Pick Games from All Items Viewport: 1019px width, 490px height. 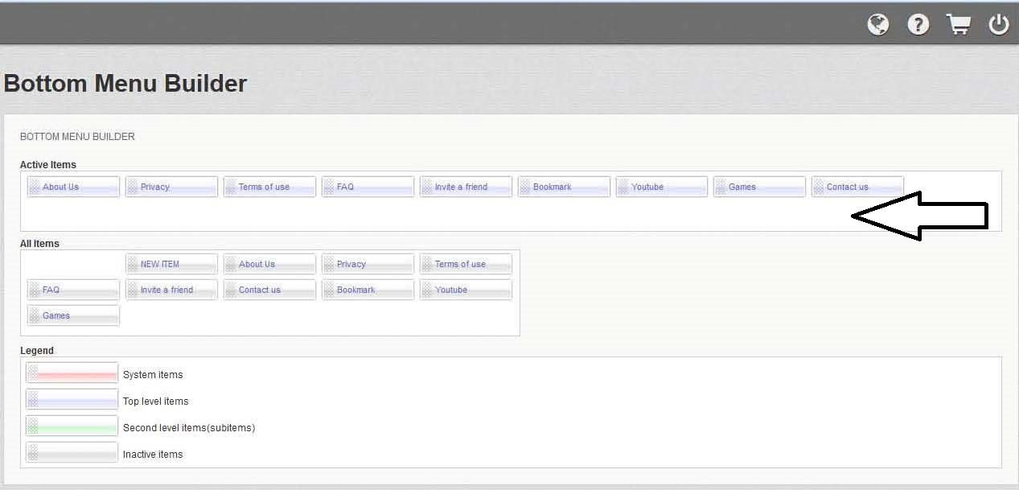pos(73,315)
